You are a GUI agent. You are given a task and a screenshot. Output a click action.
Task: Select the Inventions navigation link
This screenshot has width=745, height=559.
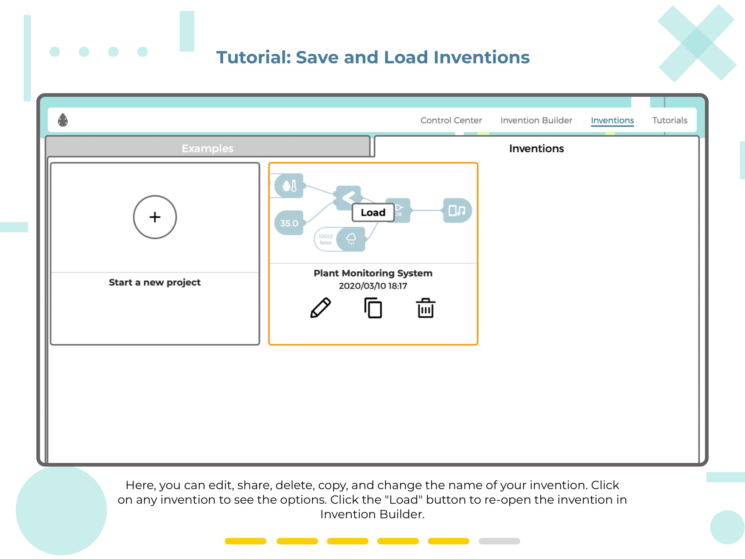pos(612,120)
